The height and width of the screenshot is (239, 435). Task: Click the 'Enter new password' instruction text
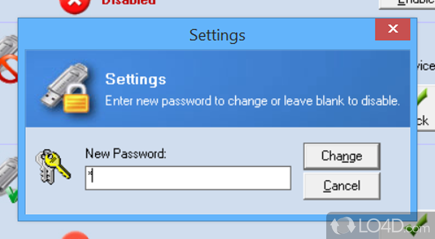[252, 101]
